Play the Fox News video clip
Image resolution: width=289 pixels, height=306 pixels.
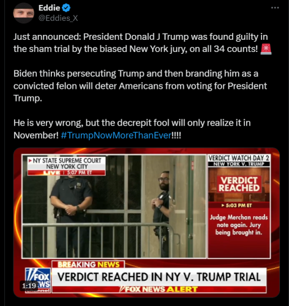point(146,223)
